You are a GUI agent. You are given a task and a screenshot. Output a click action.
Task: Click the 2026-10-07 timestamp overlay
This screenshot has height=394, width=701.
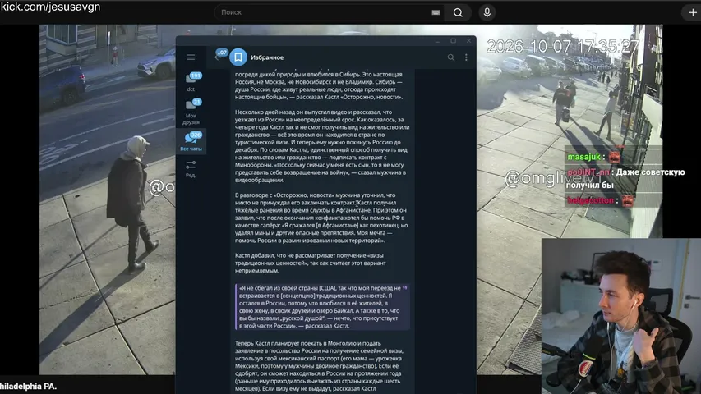coord(562,47)
